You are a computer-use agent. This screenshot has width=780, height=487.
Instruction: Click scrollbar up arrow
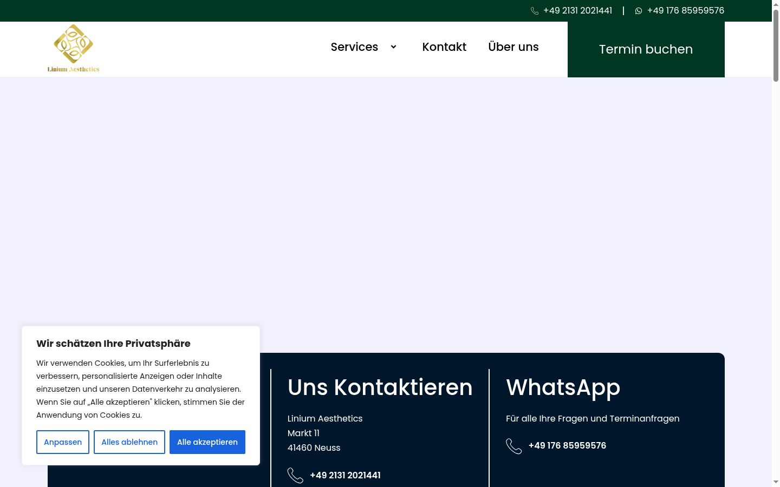(776, 4)
